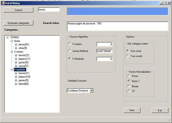Image resolution: width=172 pixels, height=123 pixels.
Task: Choose the Linear Method radio option
Action: [70, 51]
